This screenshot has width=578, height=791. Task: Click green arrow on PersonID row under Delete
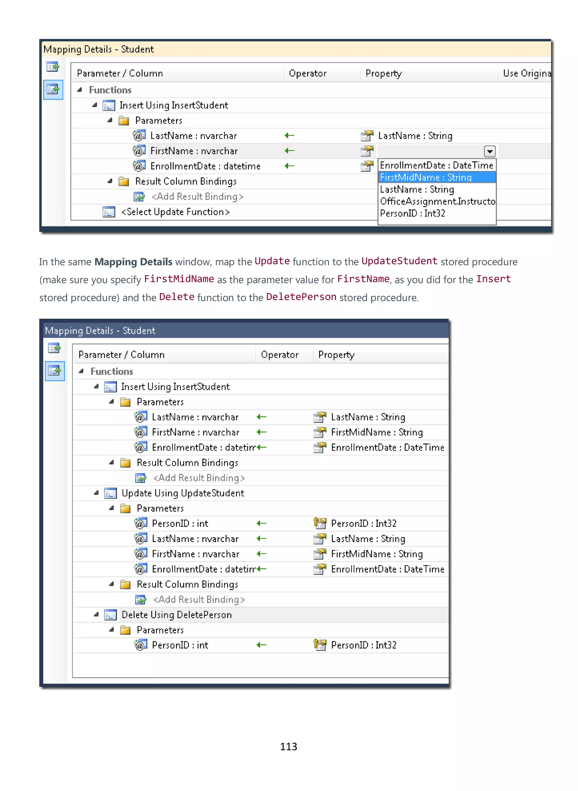261,645
